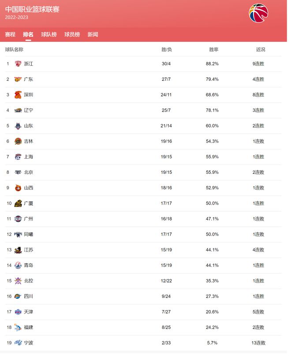Open the 球队榜 tab

pos(49,34)
